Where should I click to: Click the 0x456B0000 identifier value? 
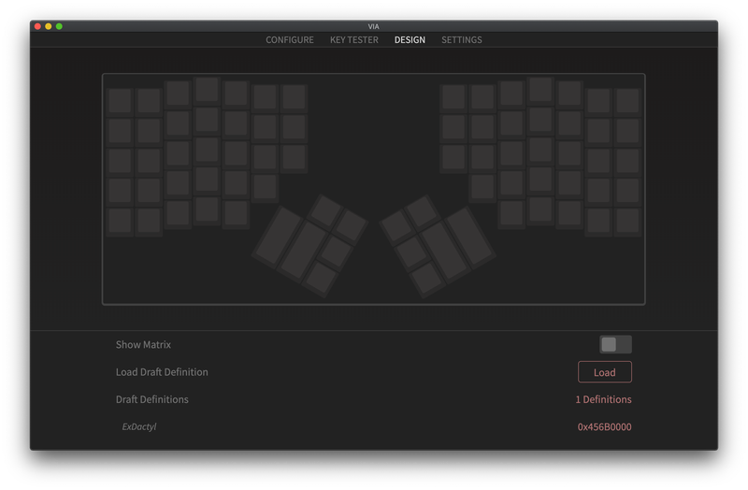(604, 426)
